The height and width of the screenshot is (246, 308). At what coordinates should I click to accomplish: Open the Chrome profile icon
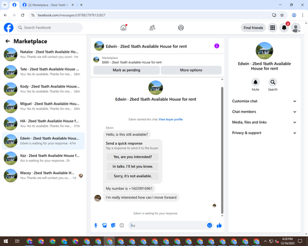[294, 15]
